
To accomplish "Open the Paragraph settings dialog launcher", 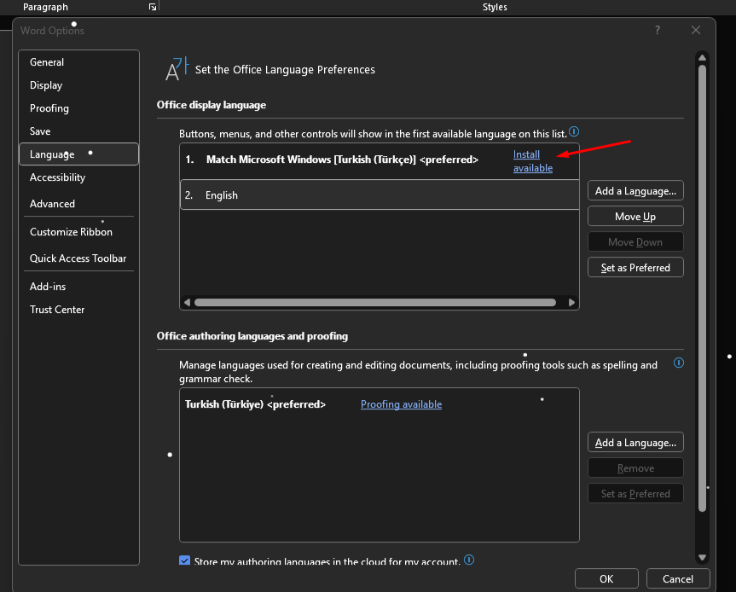I will (153, 7).
